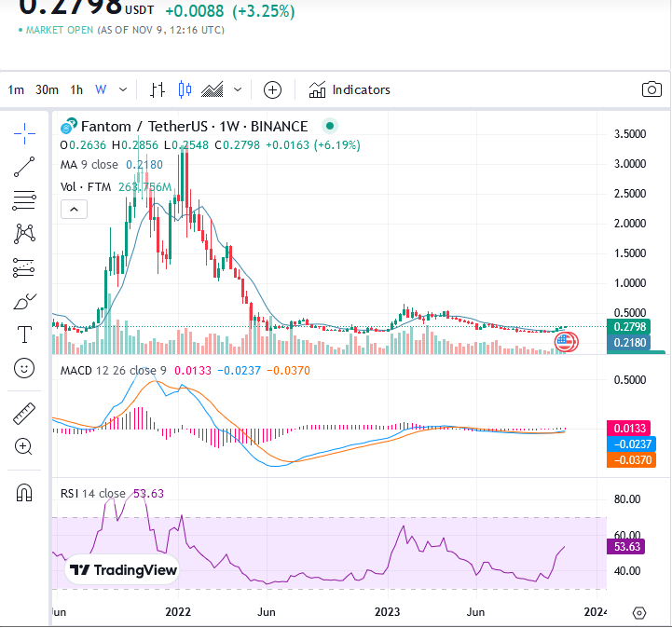Expand the timeframe dropdown arrow

(x=123, y=90)
